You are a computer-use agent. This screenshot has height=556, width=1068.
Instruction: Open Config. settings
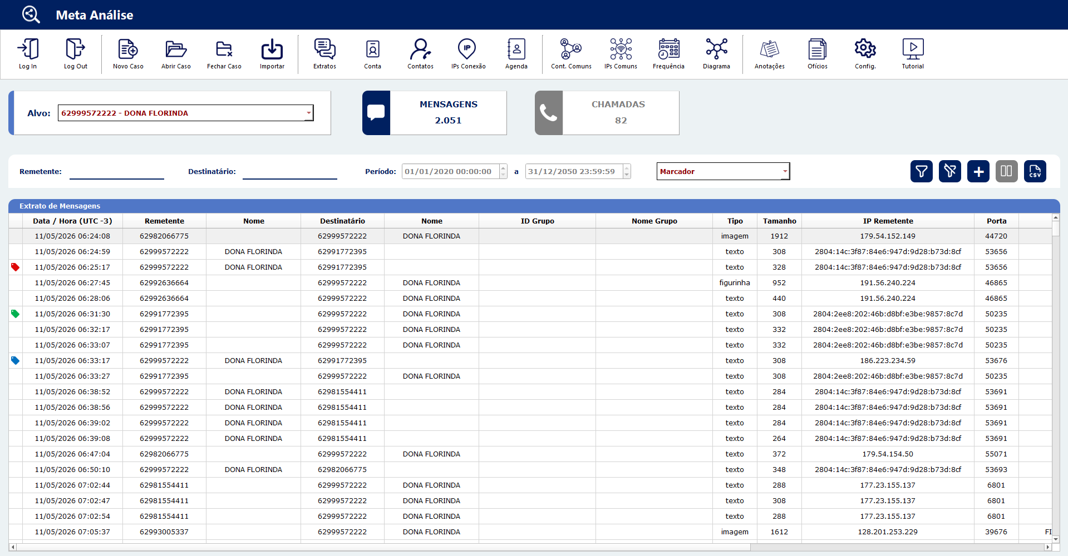(x=865, y=53)
